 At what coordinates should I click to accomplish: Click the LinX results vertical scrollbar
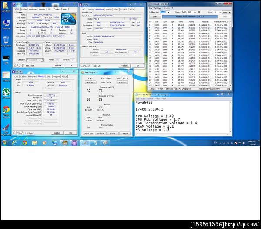231,53
